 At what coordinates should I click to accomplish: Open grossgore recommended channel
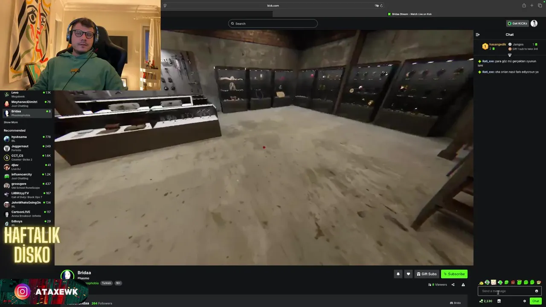(x=27, y=185)
